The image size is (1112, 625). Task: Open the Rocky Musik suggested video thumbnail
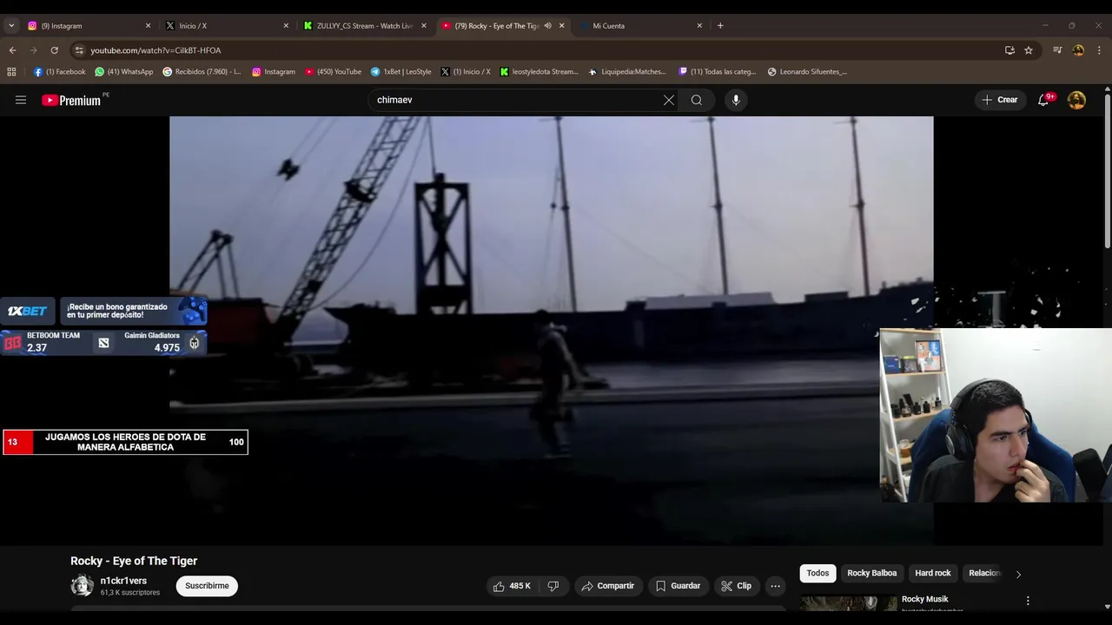(849, 602)
